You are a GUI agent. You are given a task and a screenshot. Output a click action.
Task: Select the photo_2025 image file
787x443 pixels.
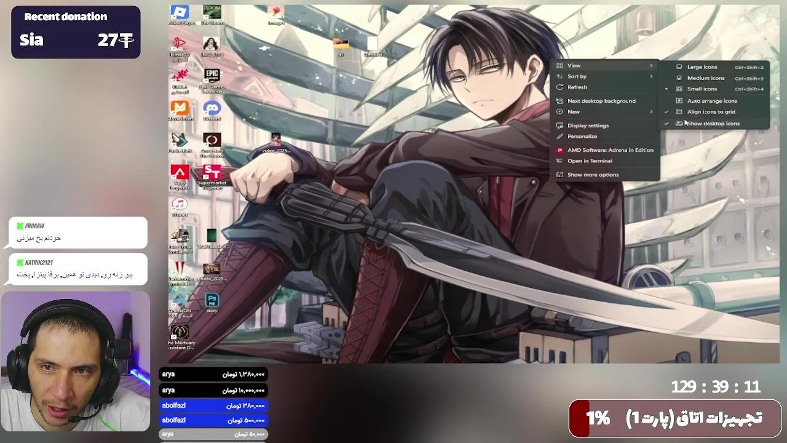212,272
